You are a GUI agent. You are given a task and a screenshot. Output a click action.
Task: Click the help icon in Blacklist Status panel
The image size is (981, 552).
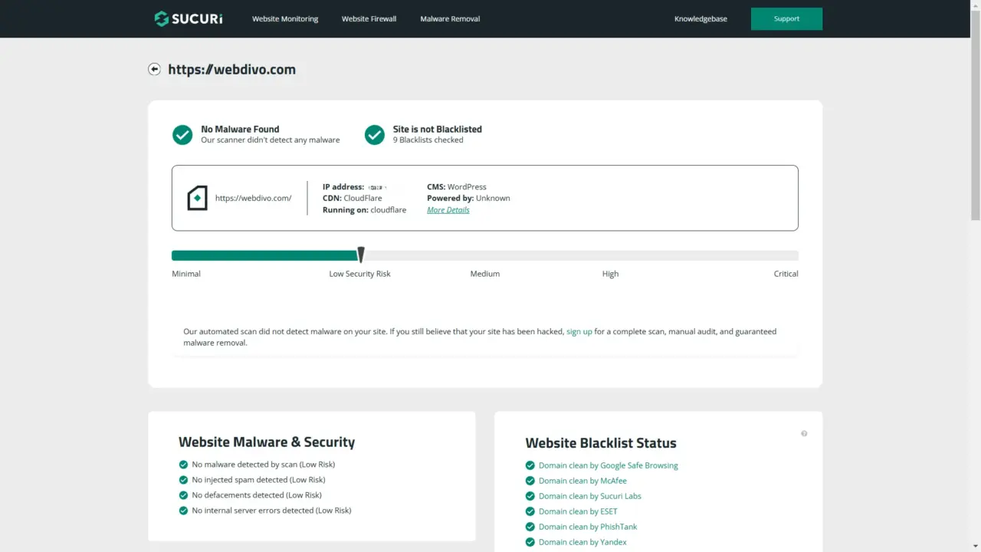tap(804, 434)
